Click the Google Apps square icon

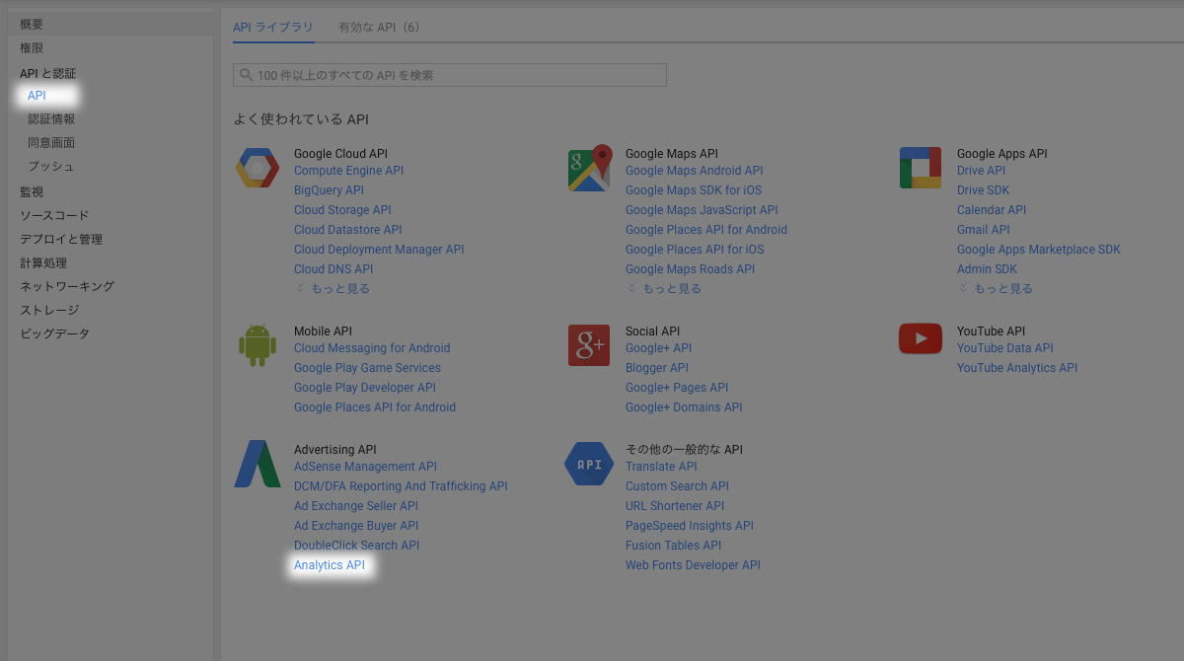(921, 168)
